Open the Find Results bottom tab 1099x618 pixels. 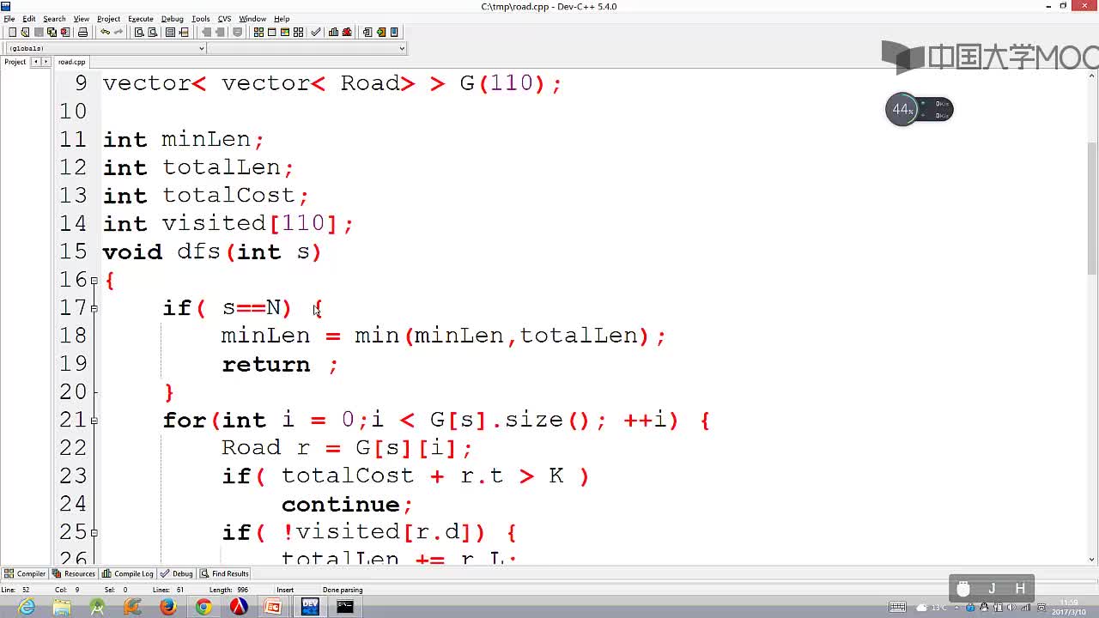pos(224,573)
